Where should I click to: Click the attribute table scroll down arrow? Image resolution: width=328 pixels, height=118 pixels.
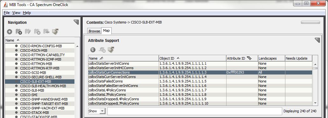click(315, 103)
